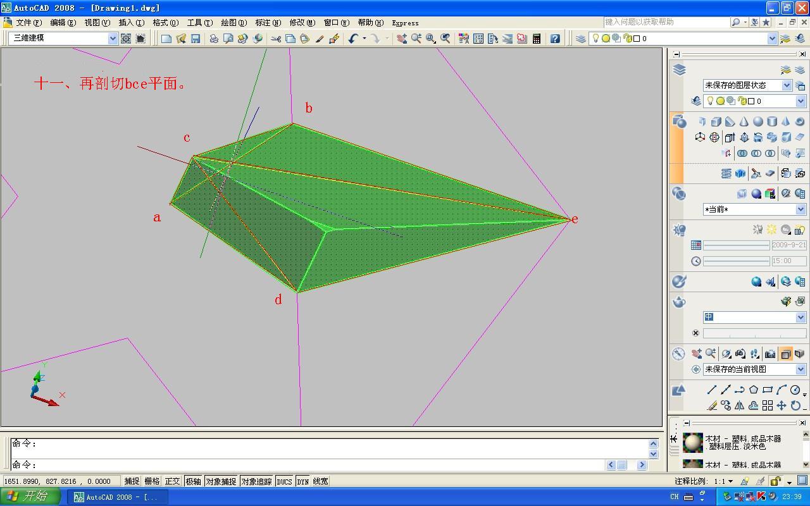Click the Mirror tool in 2D draw panel

coord(740,405)
